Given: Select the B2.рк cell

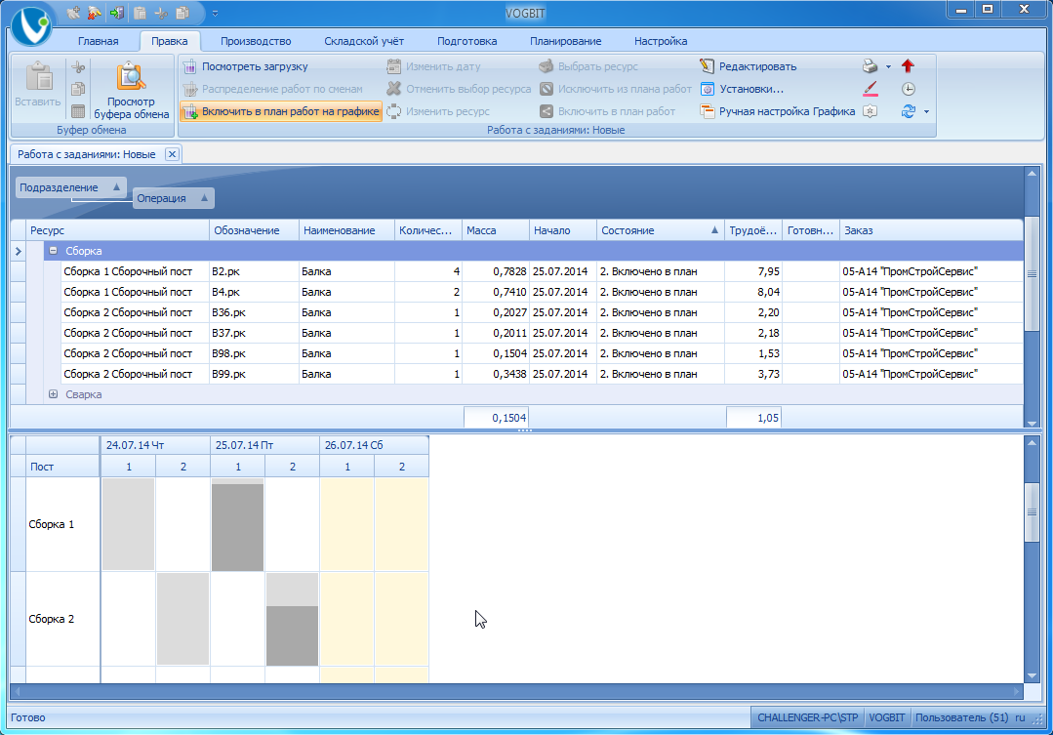Looking at the screenshot, I should coord(255,271).
